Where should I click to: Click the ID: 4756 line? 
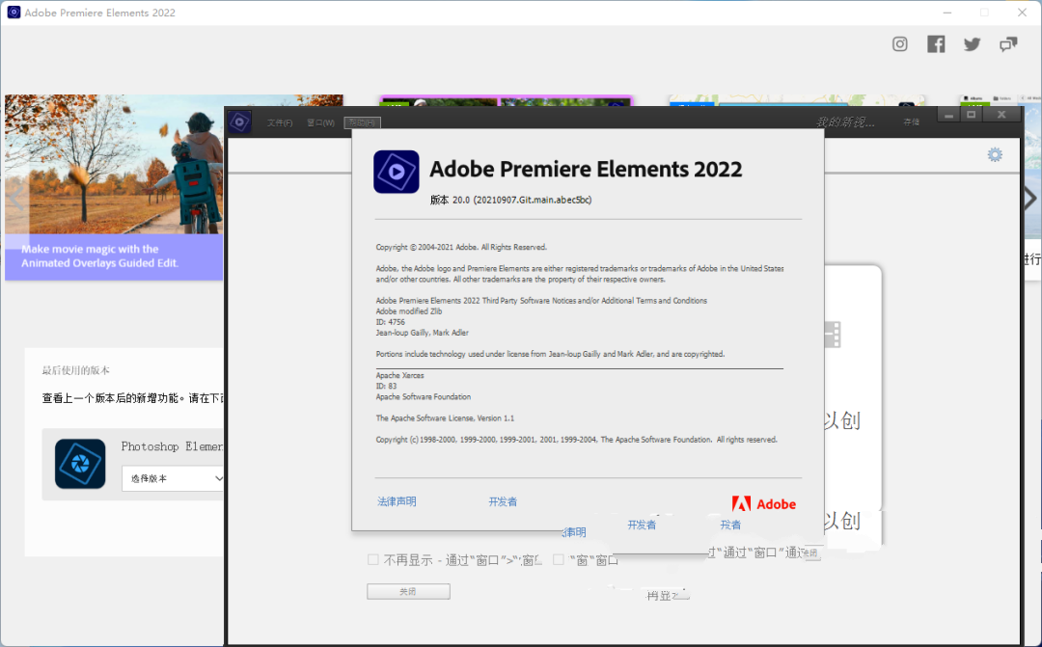[390, 321]
